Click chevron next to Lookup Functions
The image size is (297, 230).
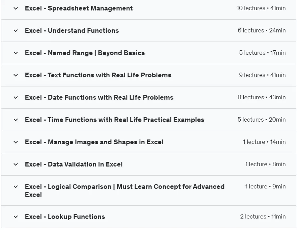16,217
